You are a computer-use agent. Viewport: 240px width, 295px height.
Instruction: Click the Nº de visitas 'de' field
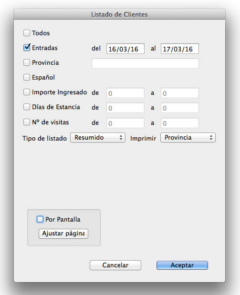pyautogui.click(x=125, y=123)
